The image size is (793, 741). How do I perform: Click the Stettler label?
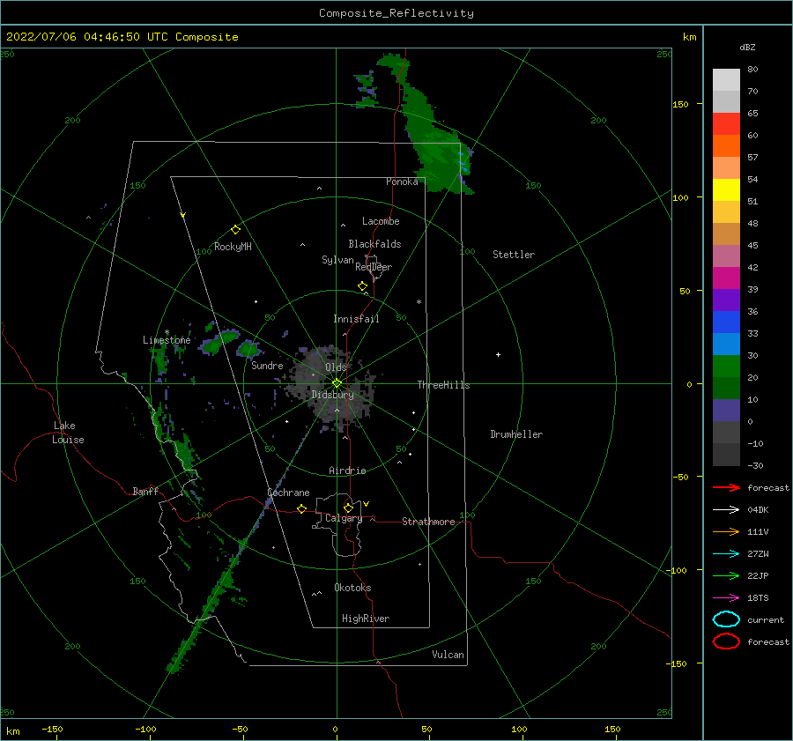click(514, 255)
